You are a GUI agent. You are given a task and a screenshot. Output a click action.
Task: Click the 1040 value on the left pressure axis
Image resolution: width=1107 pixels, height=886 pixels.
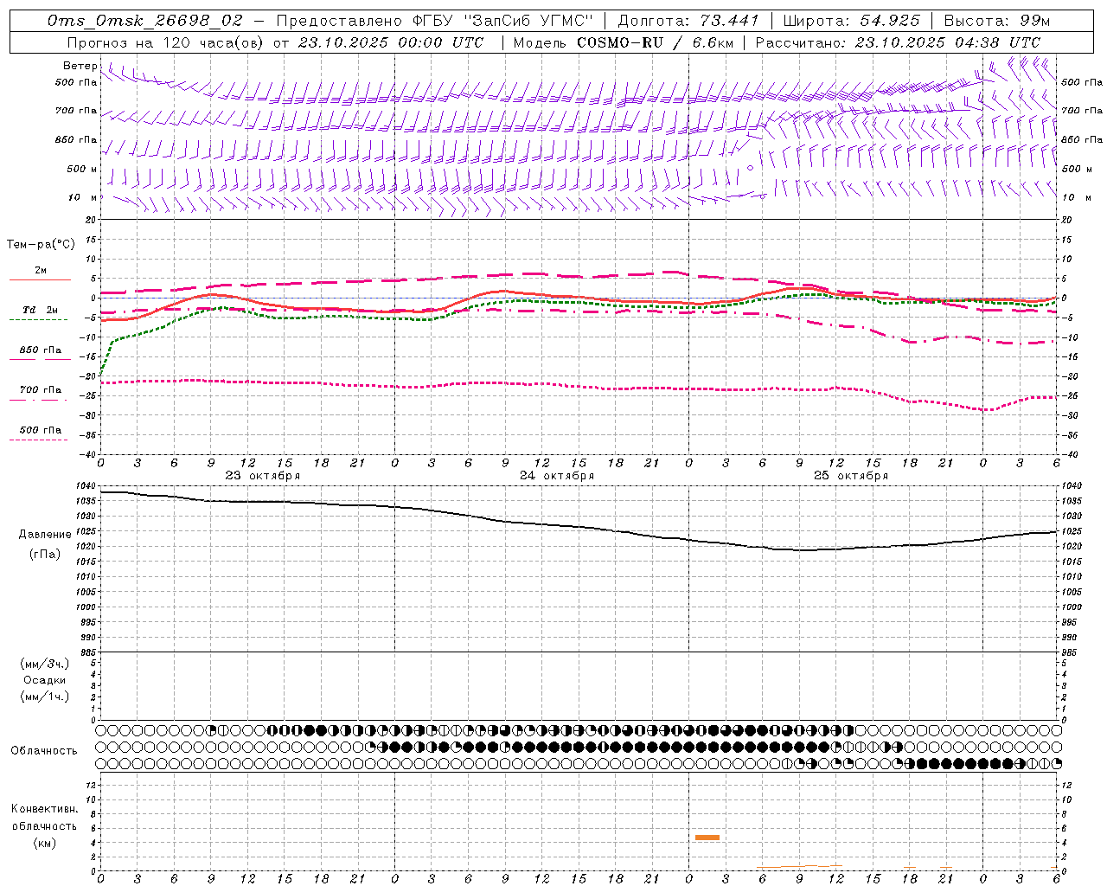click(x=86, y=486)
